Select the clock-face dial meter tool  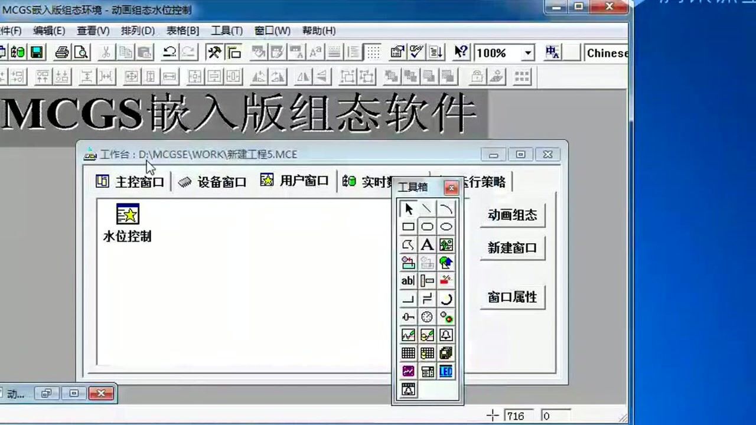pos(427,318)
